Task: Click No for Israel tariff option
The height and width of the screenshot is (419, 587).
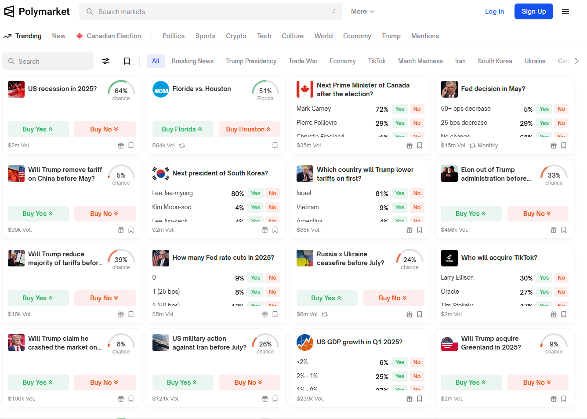Action: [417, 193]
